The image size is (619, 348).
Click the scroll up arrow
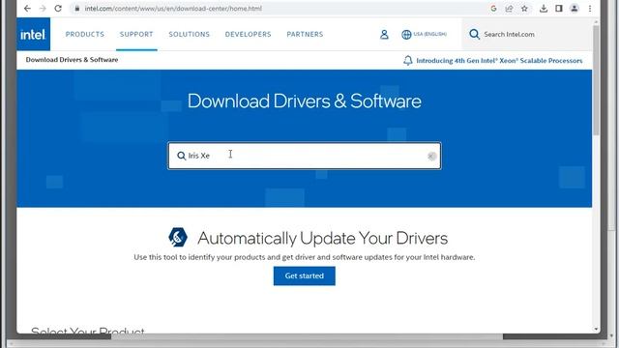596,21
